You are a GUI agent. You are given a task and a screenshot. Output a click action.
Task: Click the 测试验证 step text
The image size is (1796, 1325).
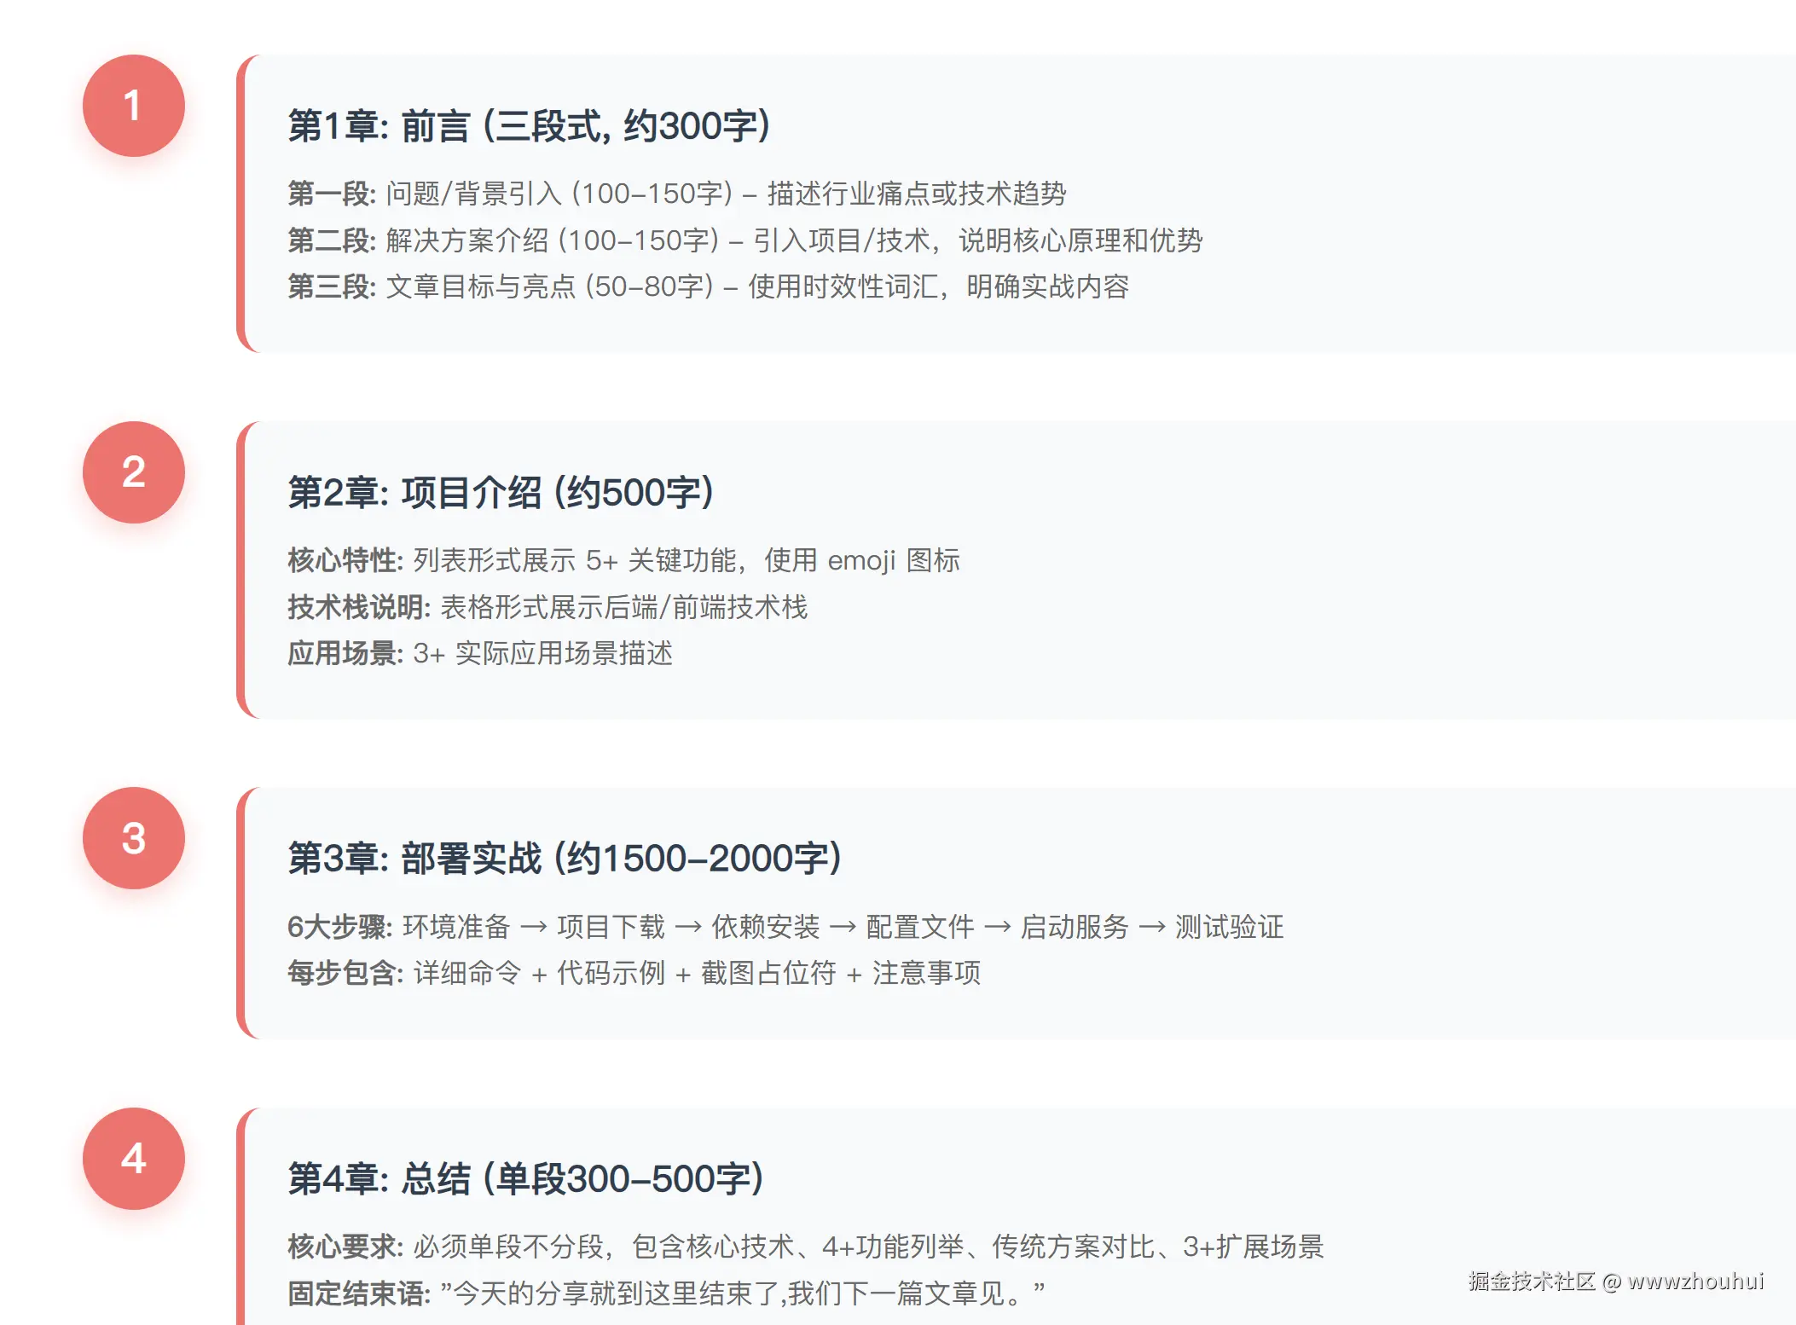click(x=1229, y=927)
